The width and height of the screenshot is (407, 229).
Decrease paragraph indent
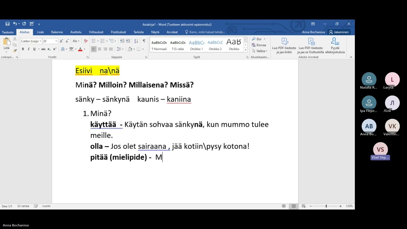click(122, 41)
